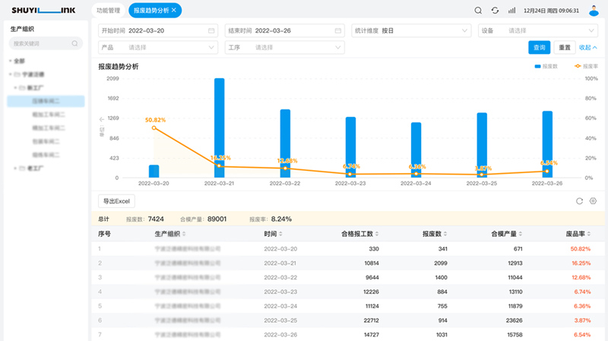Click the search magnifier icon in top bar
The image size is (608, 341).
(x=478, y=11)
